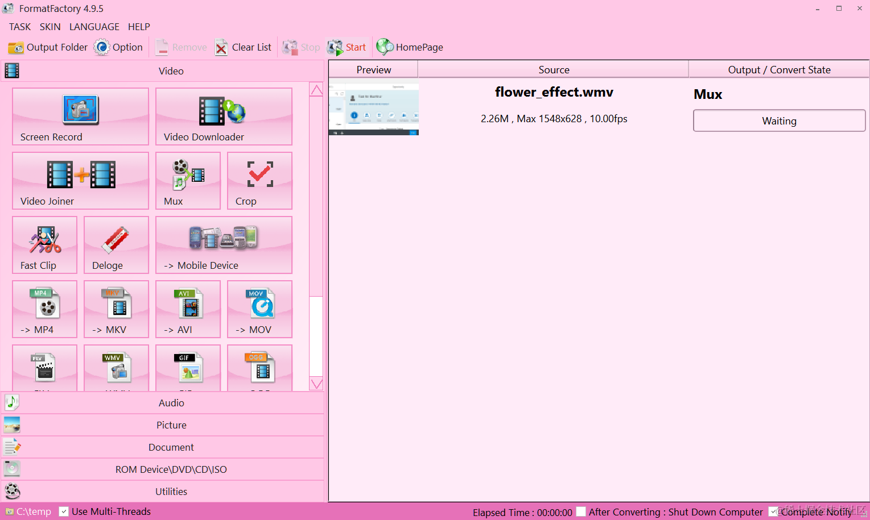Pick the OGG conversion icon
This screenshot has width=870, height=520.
pyautogui.click(x=259, y=368)
